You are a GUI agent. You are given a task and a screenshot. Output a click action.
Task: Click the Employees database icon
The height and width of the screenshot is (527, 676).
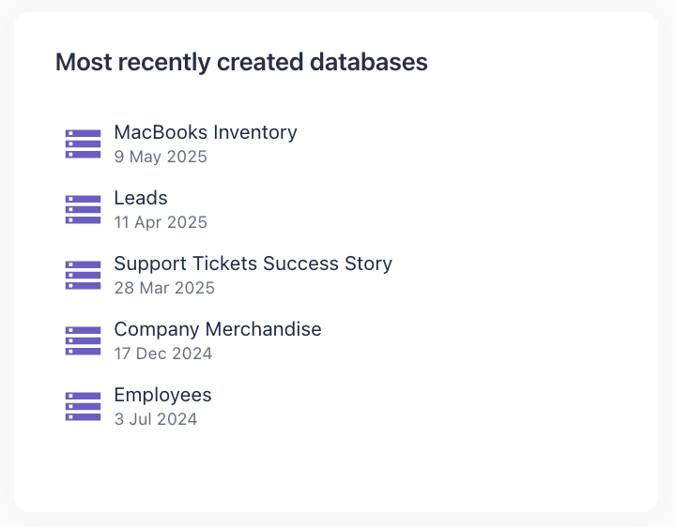[x=83, y=407]
